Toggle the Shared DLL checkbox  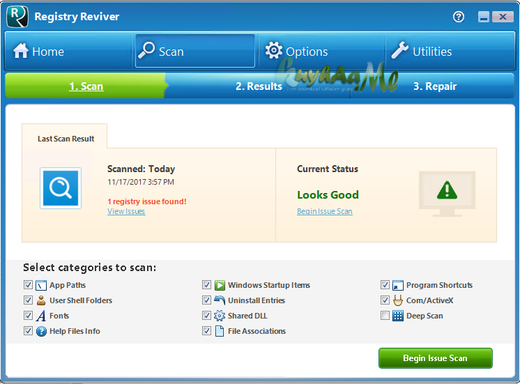(206, 316)
